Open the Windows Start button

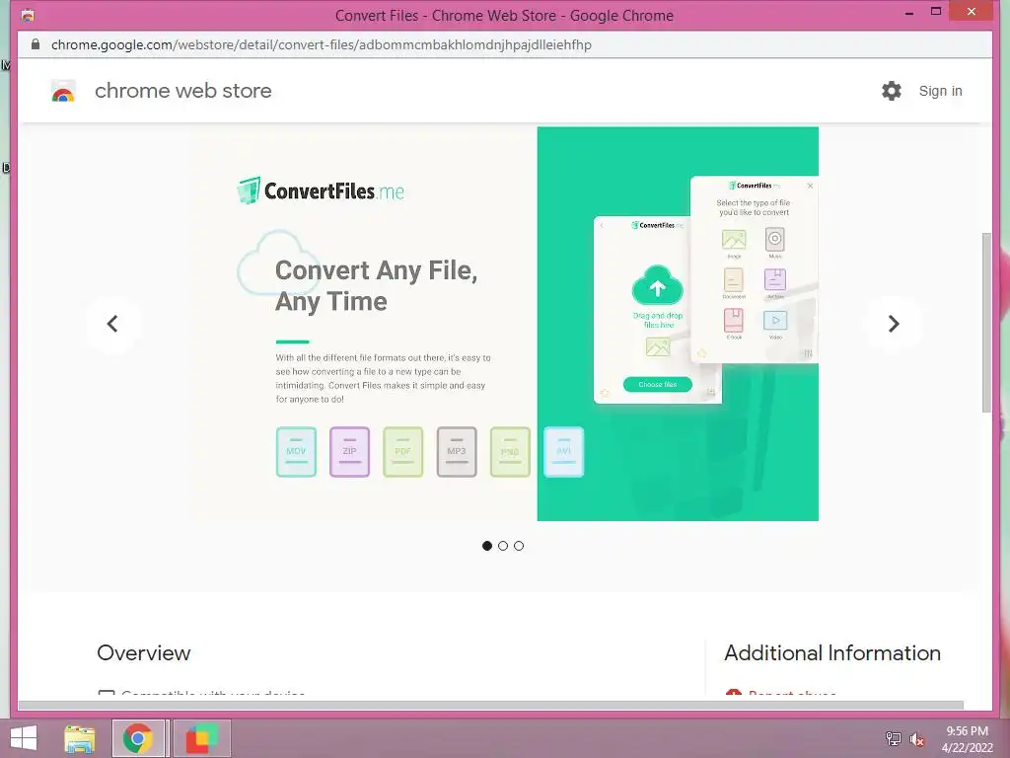tap(24, 738)
